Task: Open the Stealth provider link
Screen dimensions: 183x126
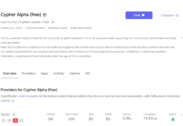Action: pos(5,114)
